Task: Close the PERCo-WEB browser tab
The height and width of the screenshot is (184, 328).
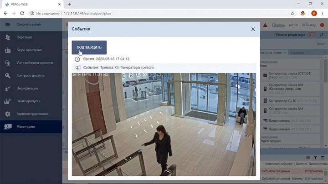Action: pos(59,5)
